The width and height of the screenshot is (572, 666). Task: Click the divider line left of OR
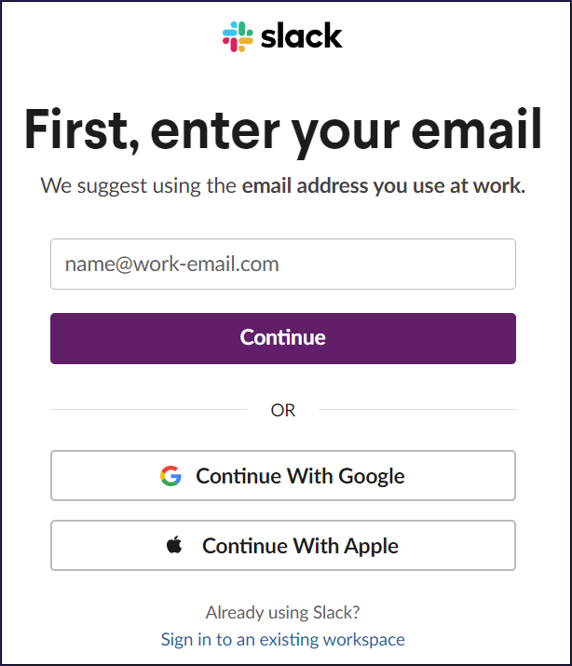149,410
